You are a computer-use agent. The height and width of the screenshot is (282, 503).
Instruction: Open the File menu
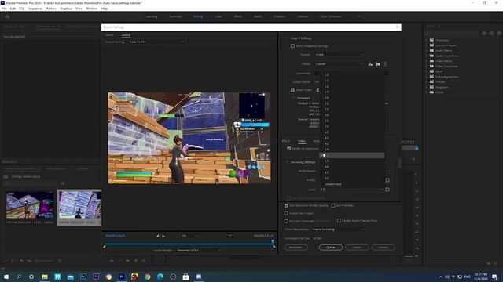[4, 9]
